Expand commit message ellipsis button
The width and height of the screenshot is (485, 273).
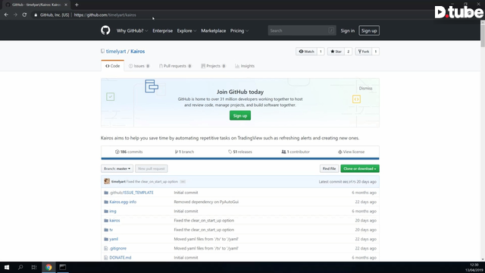183,182
